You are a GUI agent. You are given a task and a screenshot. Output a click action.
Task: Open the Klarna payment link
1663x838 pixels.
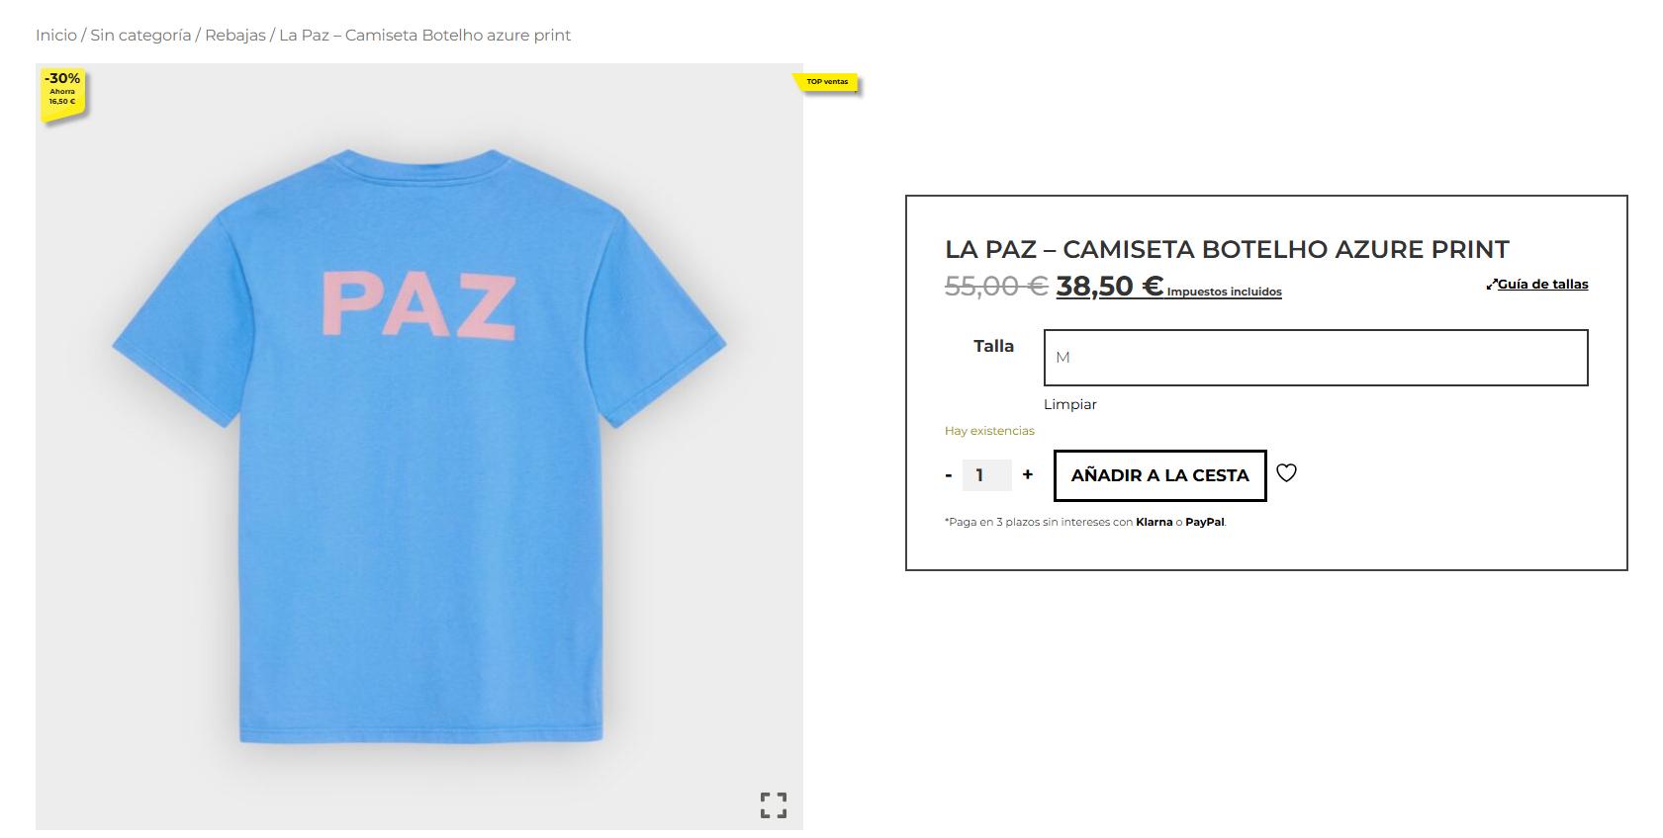click(x=1154, y=523)
